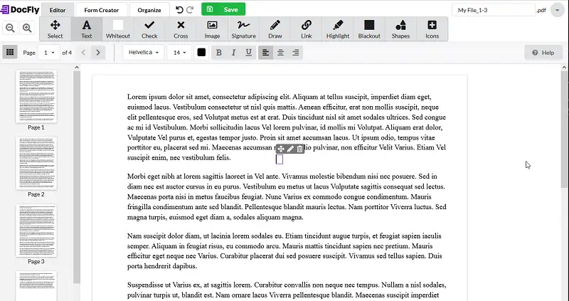The image size is (569, 301).
Task: Click the thumbnail panel scroll up arrow
Action: click(77, 67)
